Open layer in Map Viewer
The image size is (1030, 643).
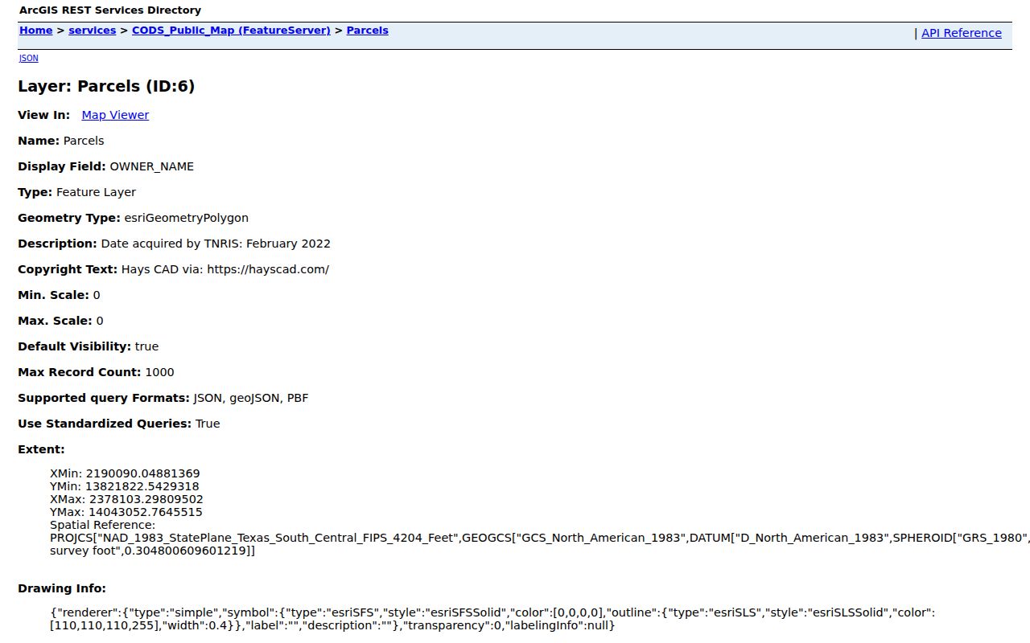(115, 115)
